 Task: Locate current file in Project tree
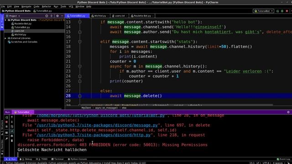tap(47, 16)
